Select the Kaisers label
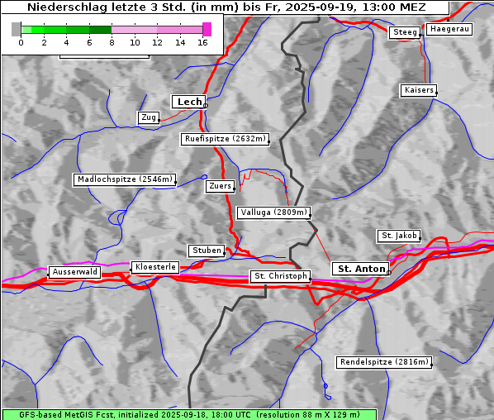This screenshot has height=420, width=494. coord(419,90)
